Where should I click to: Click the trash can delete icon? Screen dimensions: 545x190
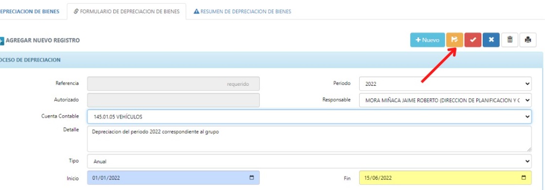click(x=510, y=40)
